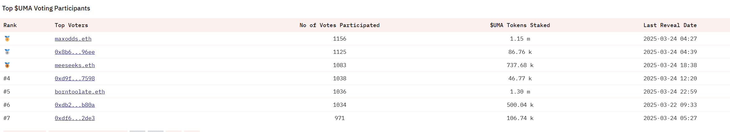Sort by $UMA Tokens Staked column
The image size is (730, 132).
point(520,25)
